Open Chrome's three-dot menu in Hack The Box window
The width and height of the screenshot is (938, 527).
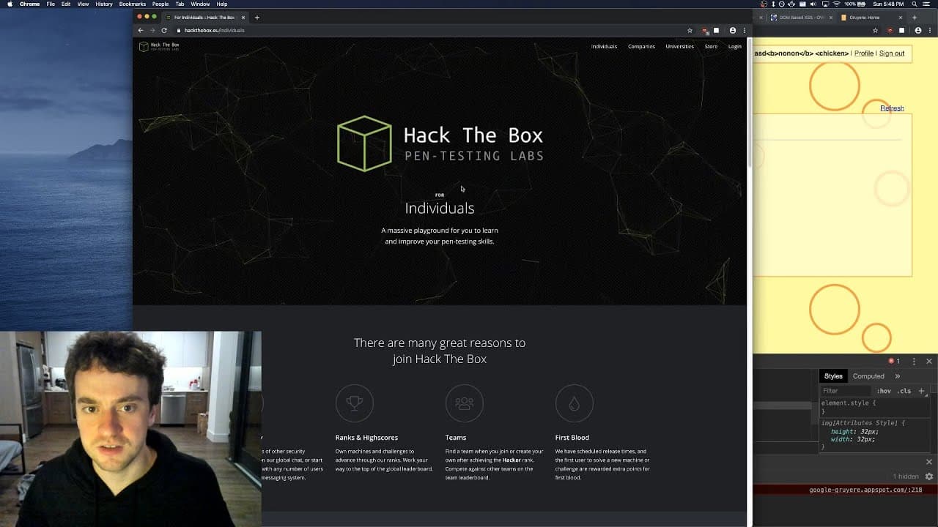744,30
